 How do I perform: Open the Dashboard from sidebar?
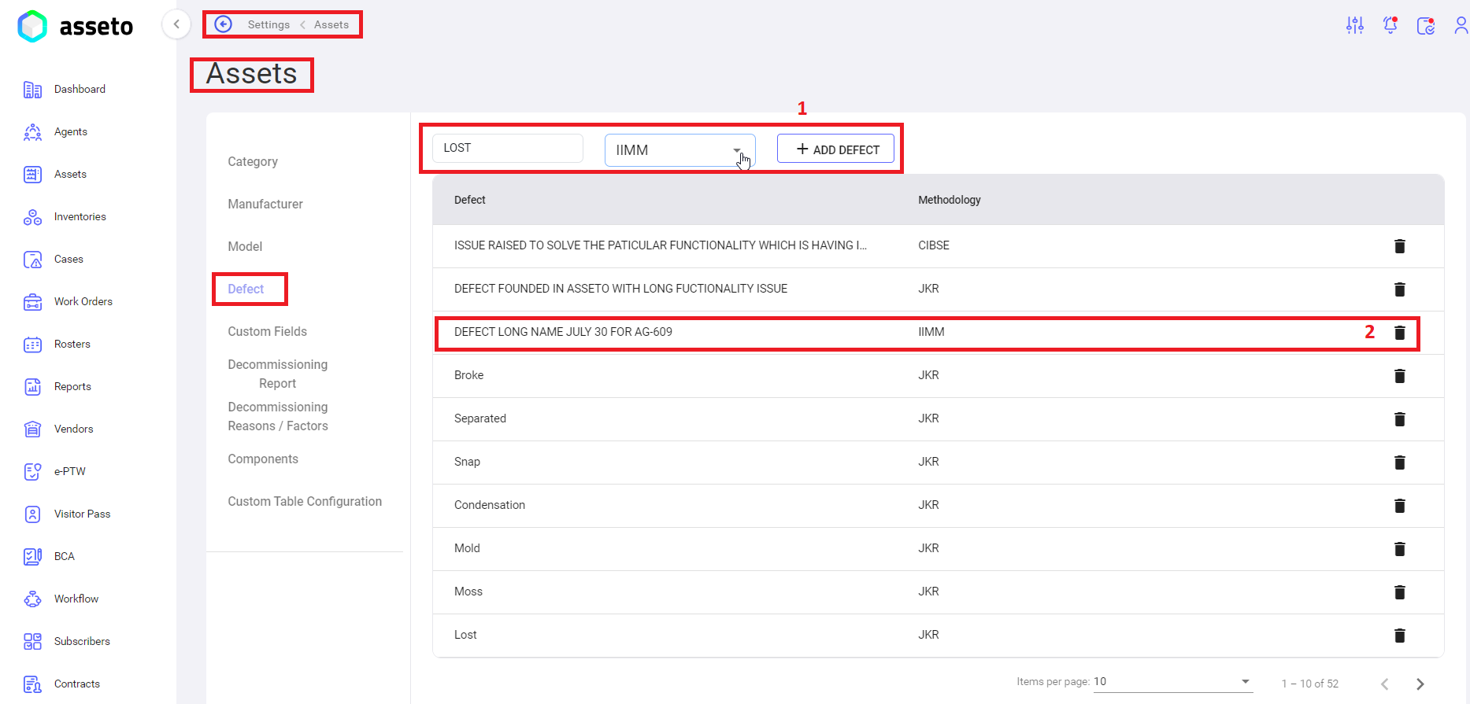[79, 90]
